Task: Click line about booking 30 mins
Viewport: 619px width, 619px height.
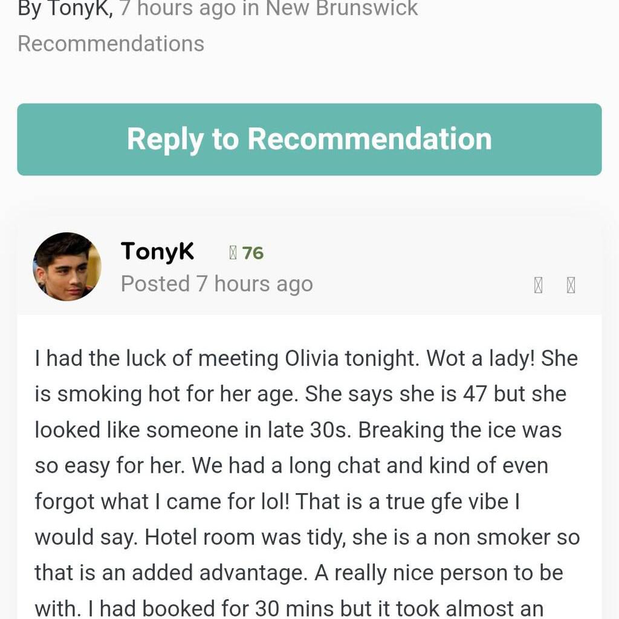Action: pos(289,608)
